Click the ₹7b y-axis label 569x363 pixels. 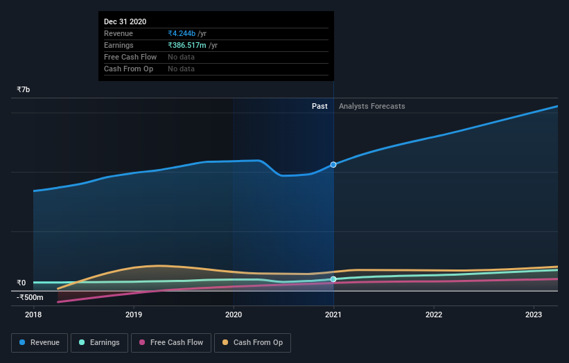point(24,89)
